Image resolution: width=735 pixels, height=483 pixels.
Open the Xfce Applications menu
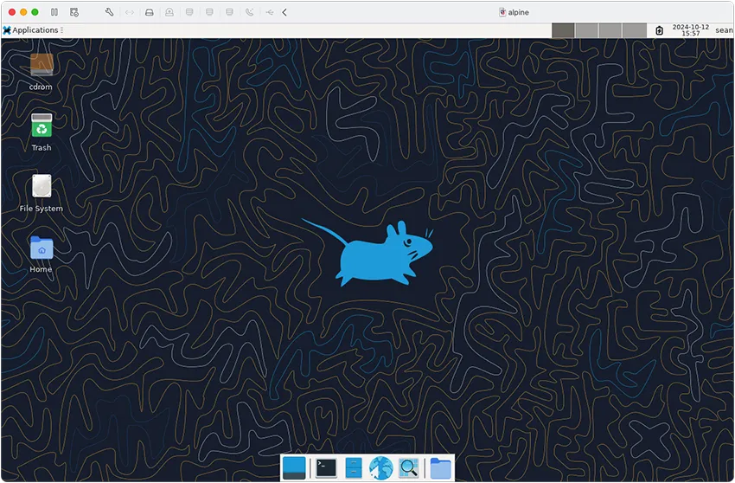point(30,30)
